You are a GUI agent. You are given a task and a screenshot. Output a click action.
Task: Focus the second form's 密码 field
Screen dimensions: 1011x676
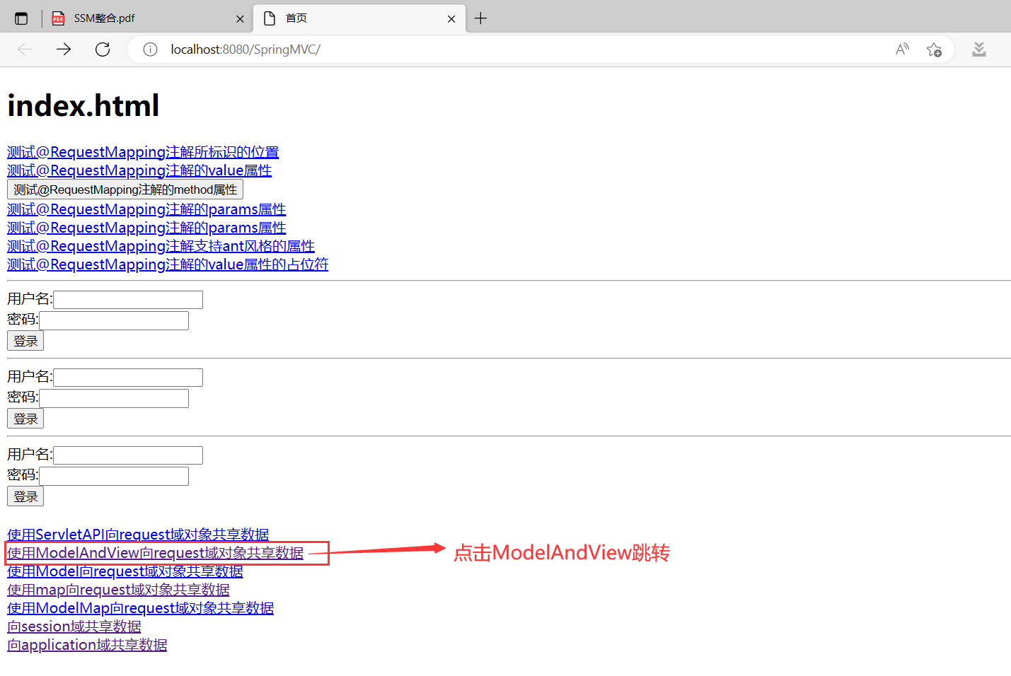[x=114, y=398]
